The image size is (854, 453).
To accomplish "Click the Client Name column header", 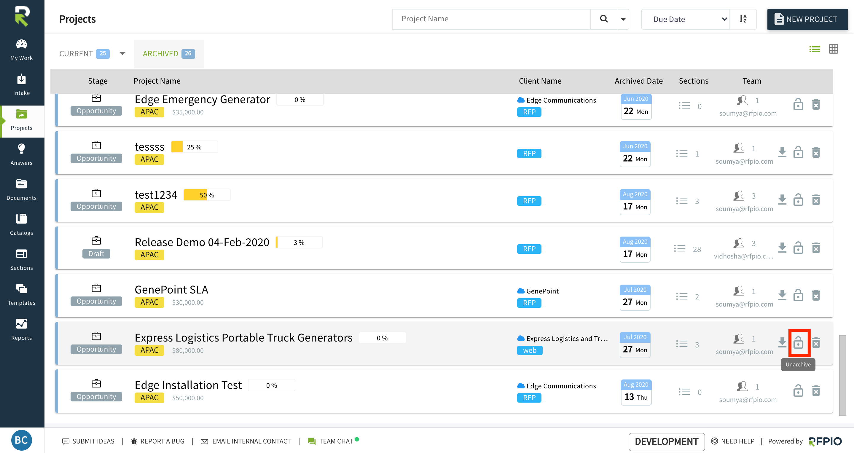I will (540, 81).
